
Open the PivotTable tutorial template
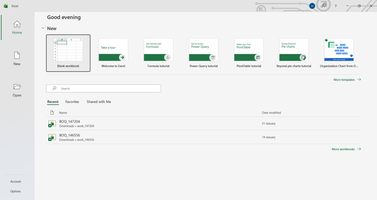249,50
